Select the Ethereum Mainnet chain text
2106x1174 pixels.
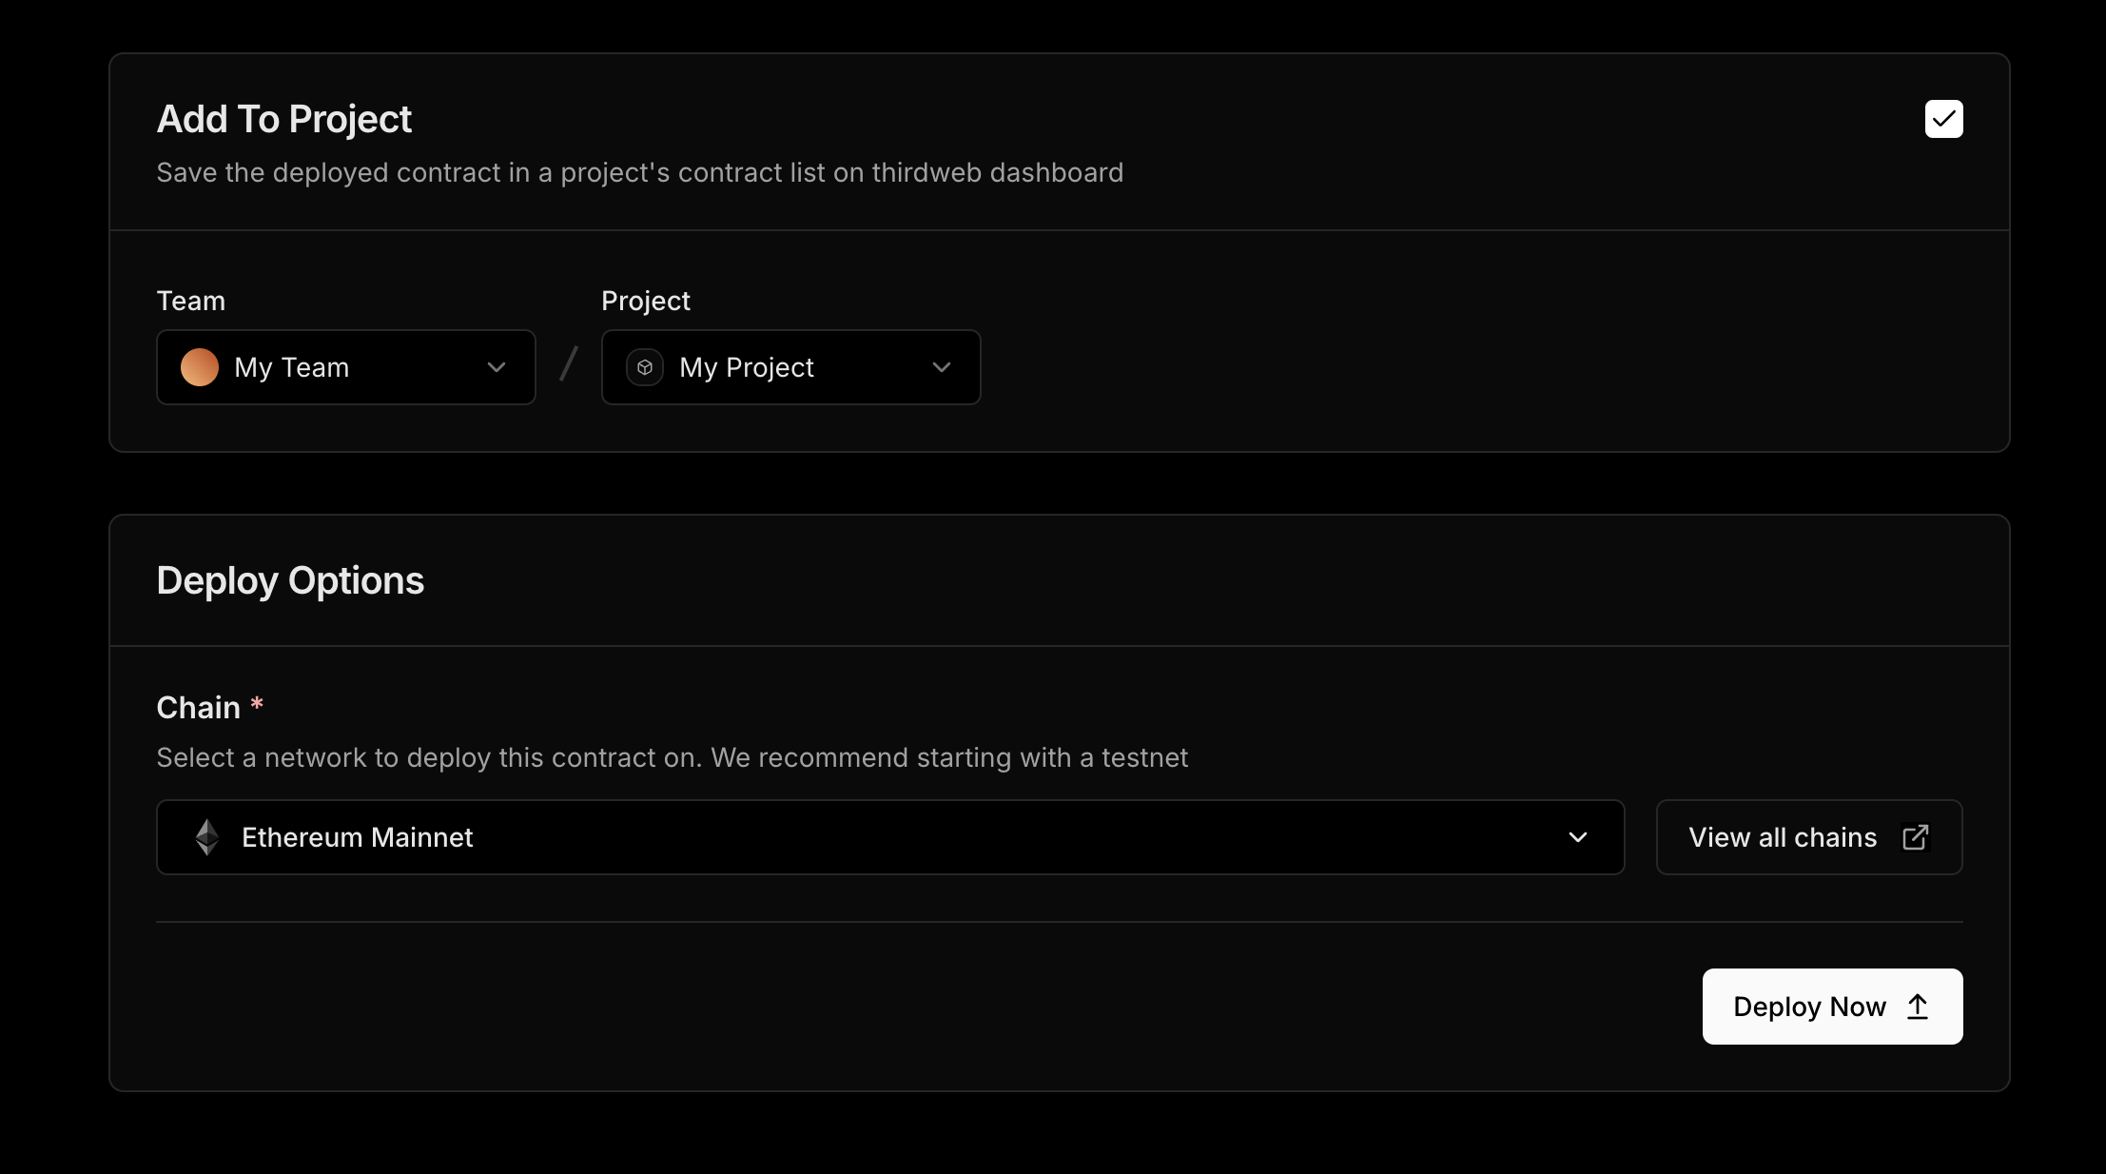pos(357,837)
